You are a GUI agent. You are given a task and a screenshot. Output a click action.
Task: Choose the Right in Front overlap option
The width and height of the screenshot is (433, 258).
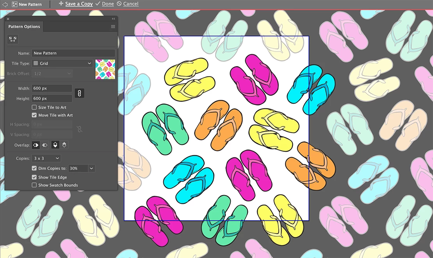[x=45, y=145]
